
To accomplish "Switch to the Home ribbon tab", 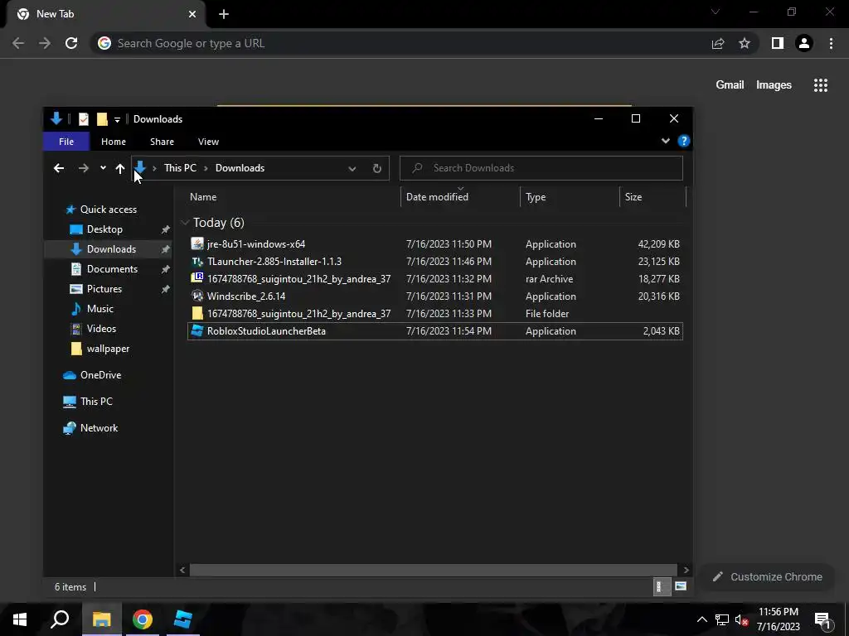I will (x=113, y=142).
